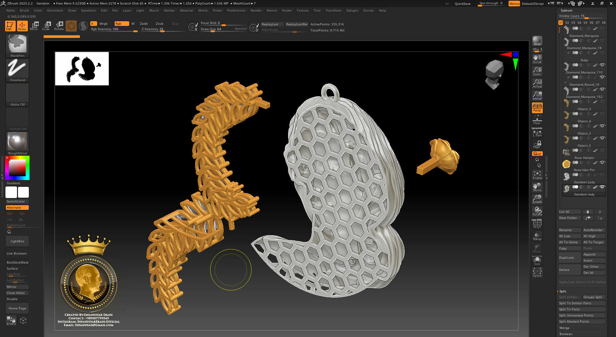The image size is (616, 337).
Task: Open the Preferences menu
Action: [236, 11]
